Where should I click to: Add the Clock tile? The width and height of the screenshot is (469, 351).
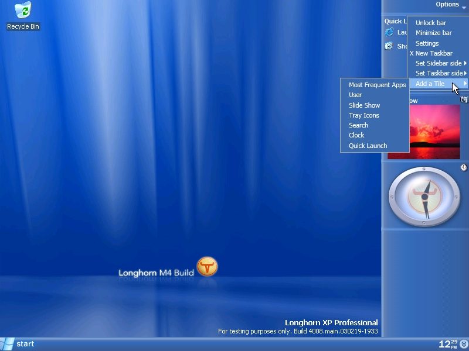(375, 135)
